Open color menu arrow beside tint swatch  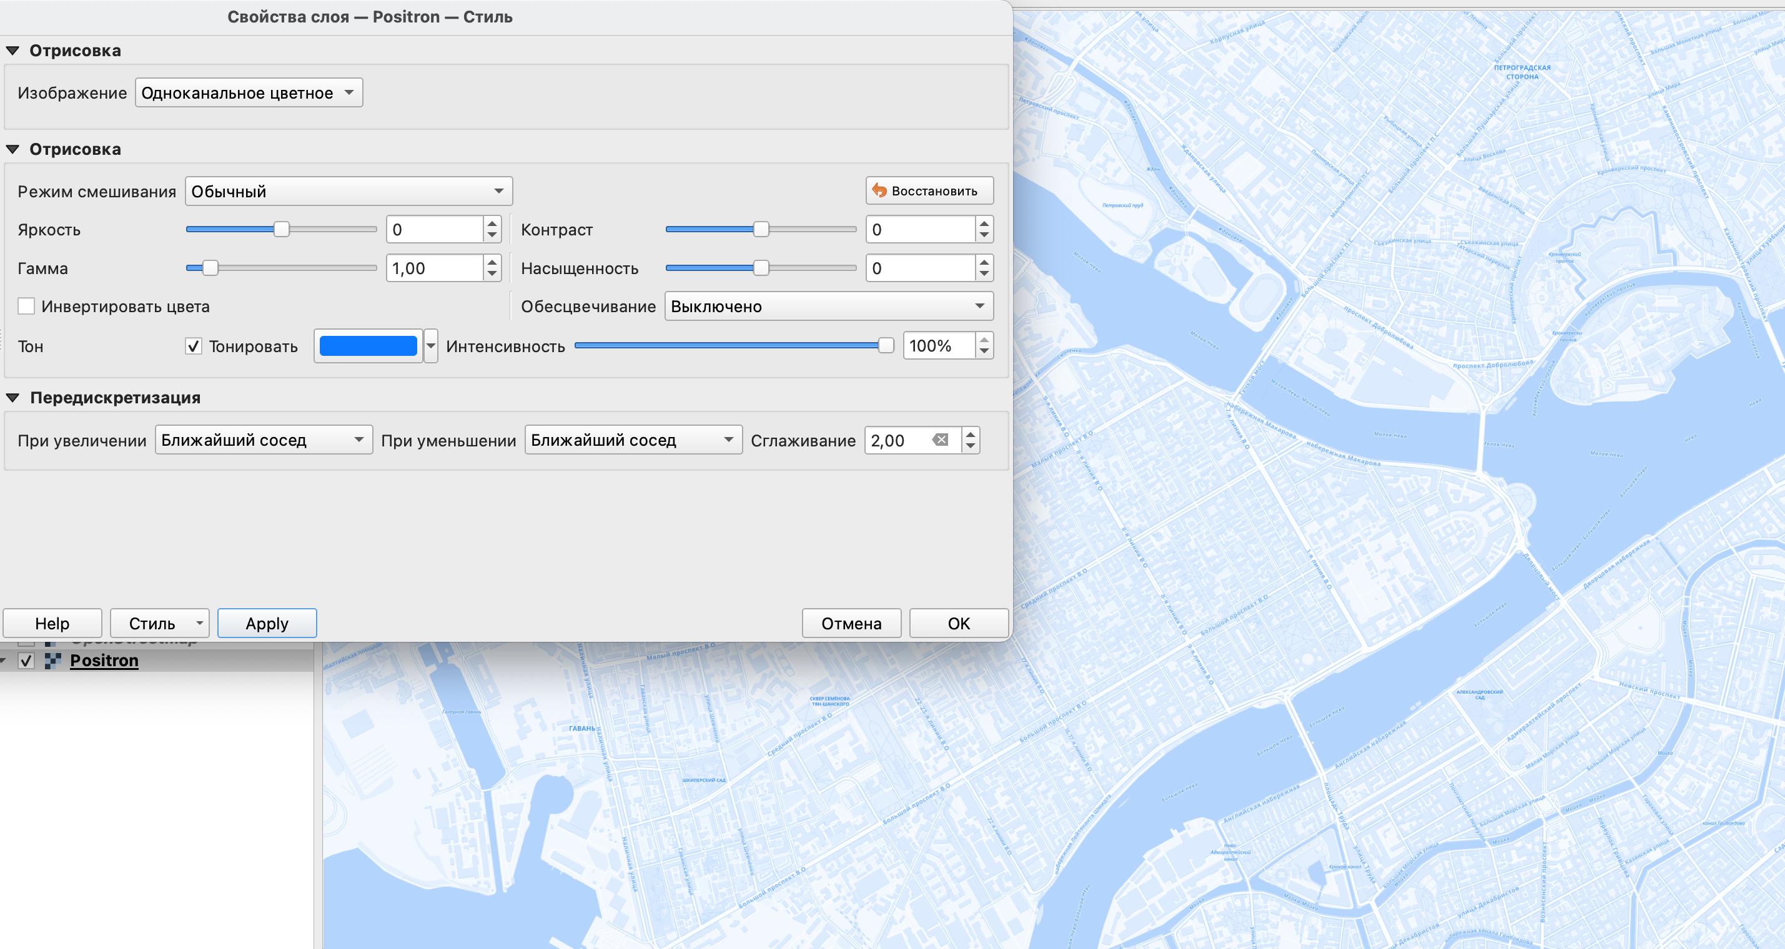tap(430, 346)
